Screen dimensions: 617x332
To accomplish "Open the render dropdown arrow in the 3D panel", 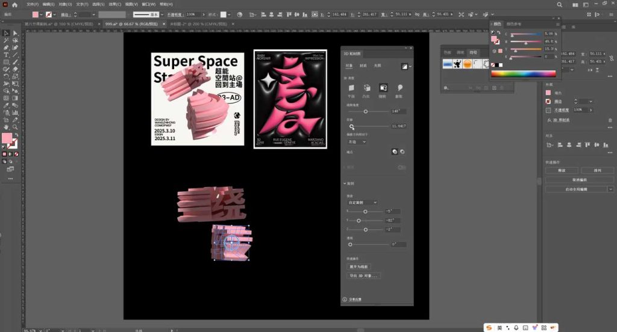I will (410, 67).
